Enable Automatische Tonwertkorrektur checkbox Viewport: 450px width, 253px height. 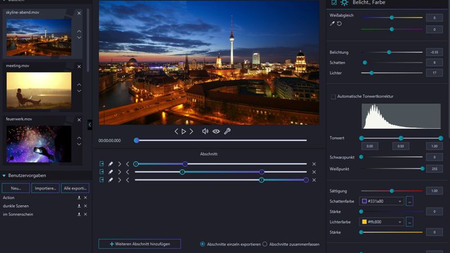point(333,97)
